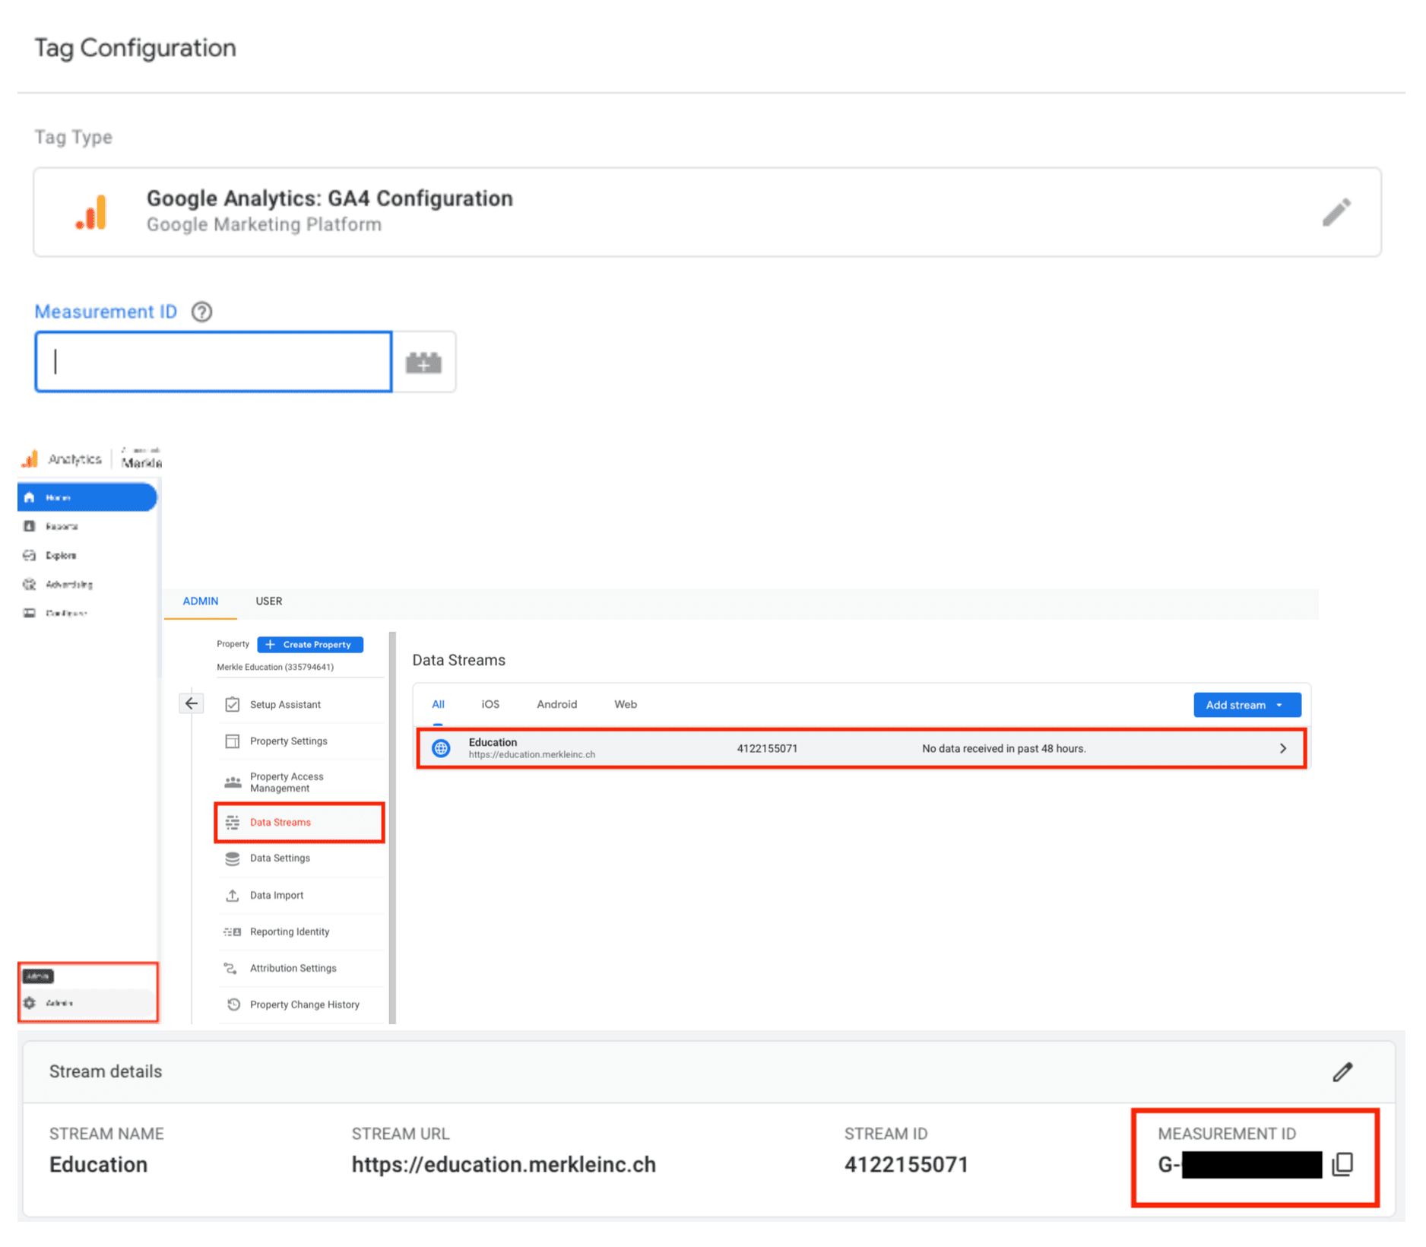This screenshot has width=1426, height=1247.
Task: Select the GA4 Configuration tag type card
Action: coord(707,212)
